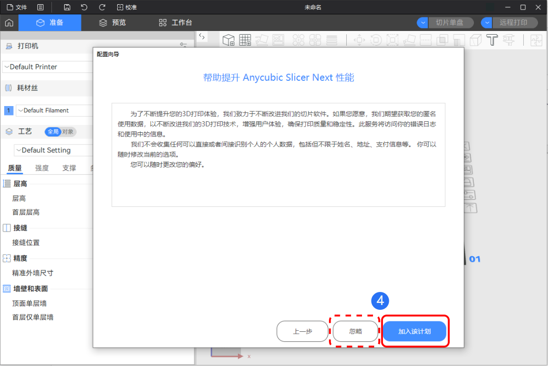Select the move tool icon
The height and width of the screenshot is (367, 548).
tap(359, 40)
